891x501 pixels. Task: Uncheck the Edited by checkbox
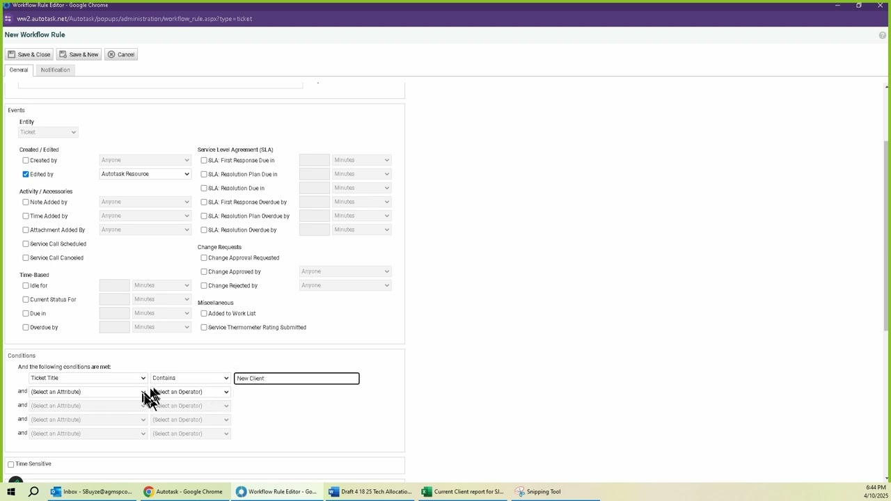(26, 174)
